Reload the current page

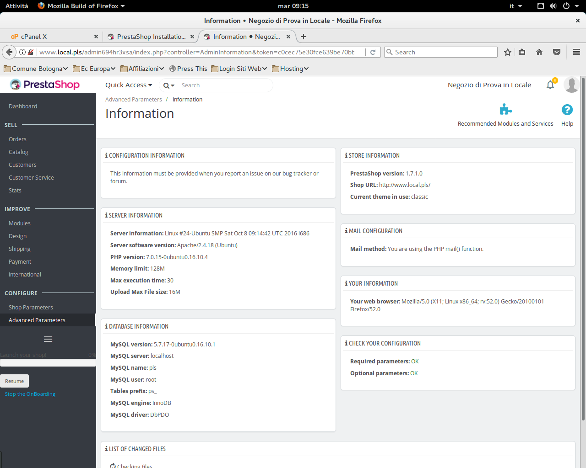(373, 52)
